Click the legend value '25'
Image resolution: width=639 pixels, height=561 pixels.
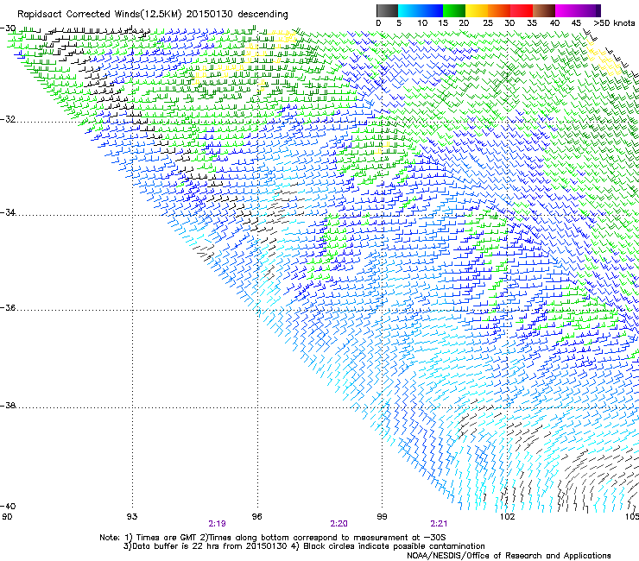point(487,23)
